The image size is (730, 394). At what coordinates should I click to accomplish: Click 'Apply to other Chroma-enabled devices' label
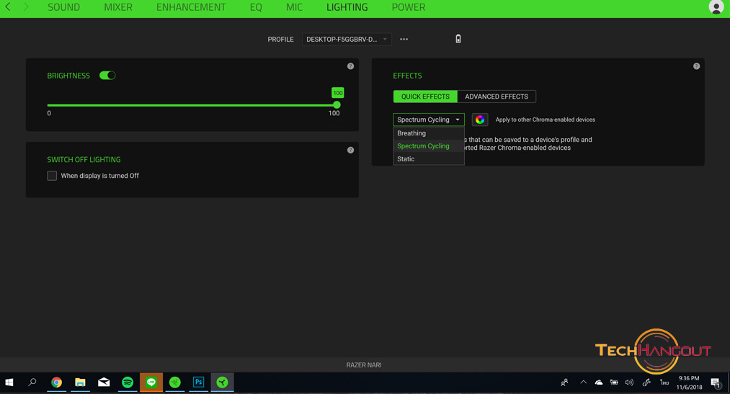tap(546, 120)
